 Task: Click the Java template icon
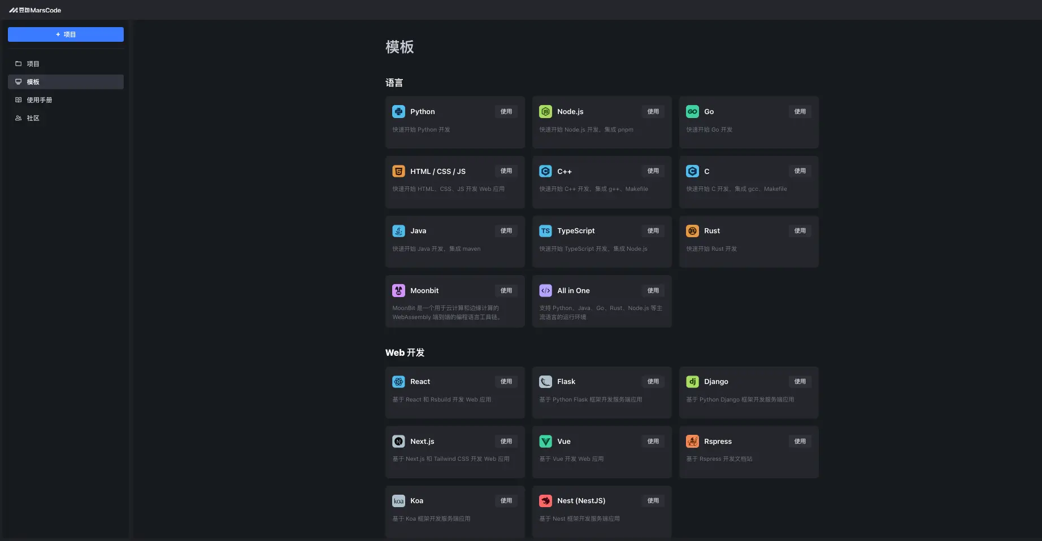398,231
